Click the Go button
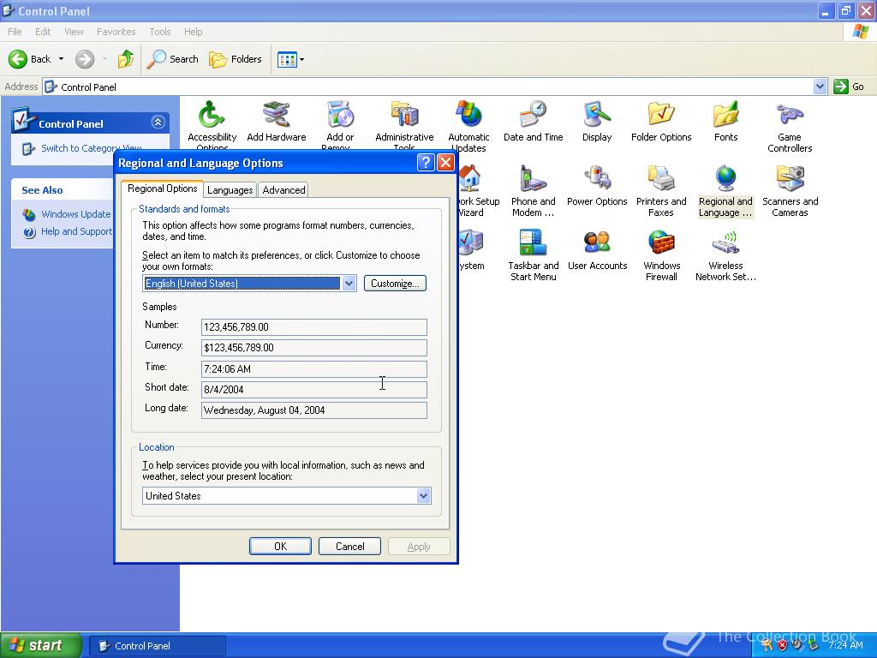 pyautogui.click(x=850, y=87)
